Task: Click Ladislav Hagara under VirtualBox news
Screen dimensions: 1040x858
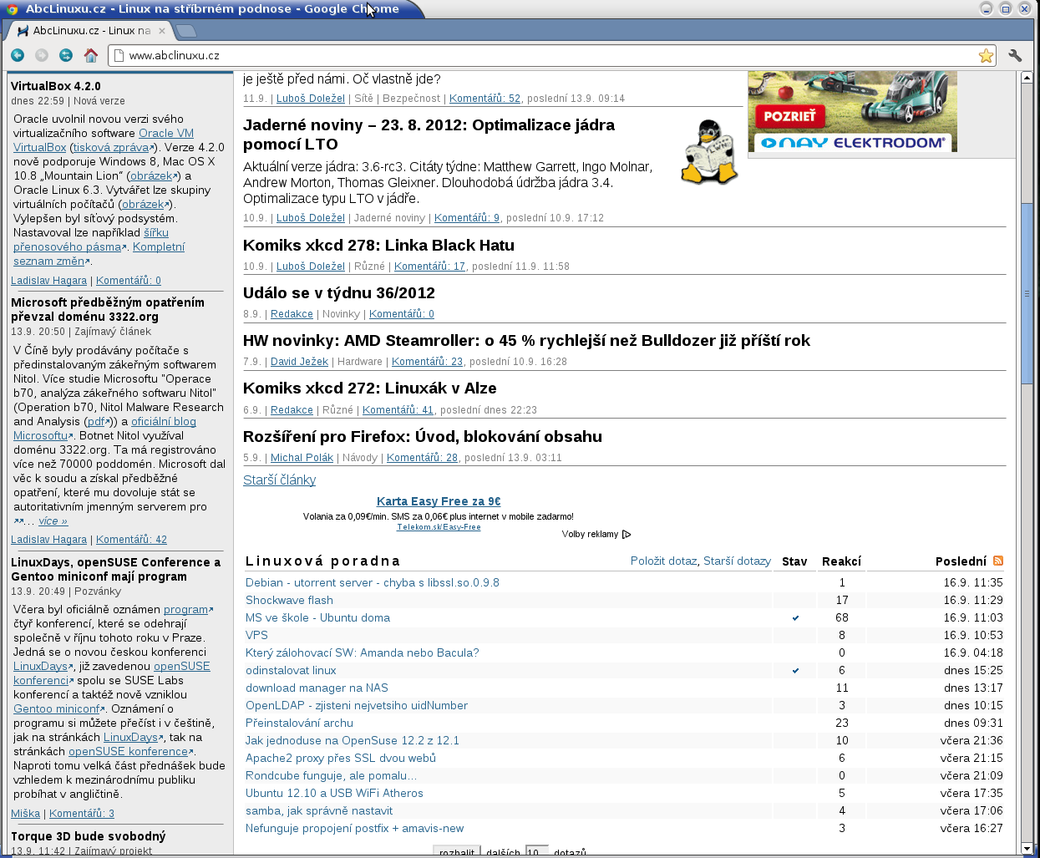Action: [x=48, y=281]
